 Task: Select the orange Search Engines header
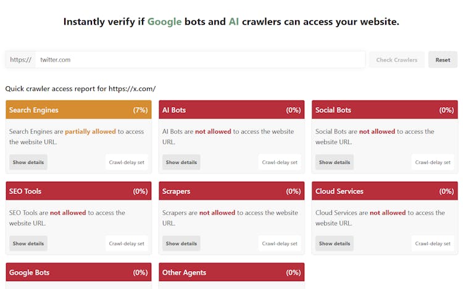point(78,110)
